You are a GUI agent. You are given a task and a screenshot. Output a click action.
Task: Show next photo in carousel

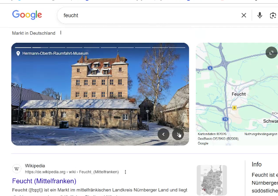pyautogui.click(x=178, y=135)
